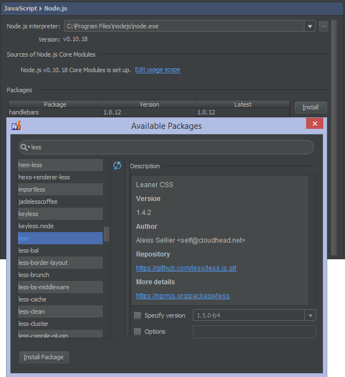Sort by the Latest column header

tap(243, 104)
